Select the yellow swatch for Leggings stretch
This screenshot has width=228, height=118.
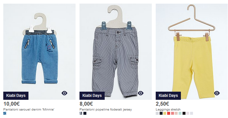tap(165, 113)
